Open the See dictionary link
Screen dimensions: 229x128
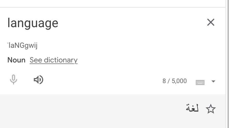coord(54,60)
